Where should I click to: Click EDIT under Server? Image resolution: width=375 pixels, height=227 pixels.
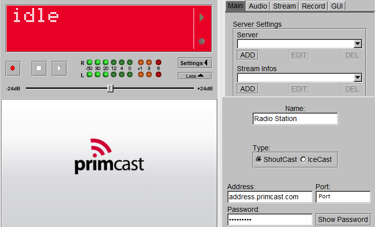(x=299, y=55)
